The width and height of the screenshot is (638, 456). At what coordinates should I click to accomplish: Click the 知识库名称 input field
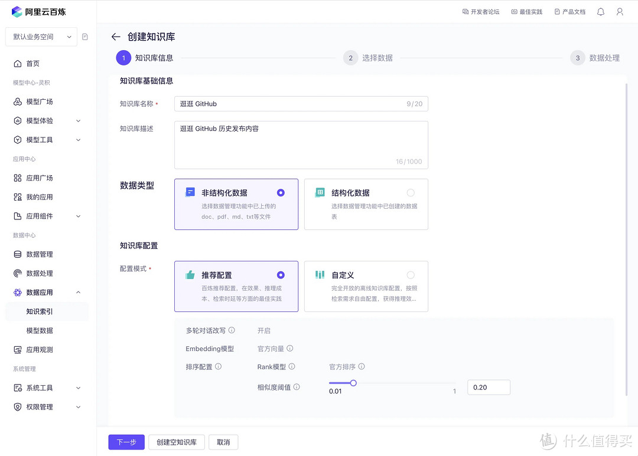click(x=301, y=103)
